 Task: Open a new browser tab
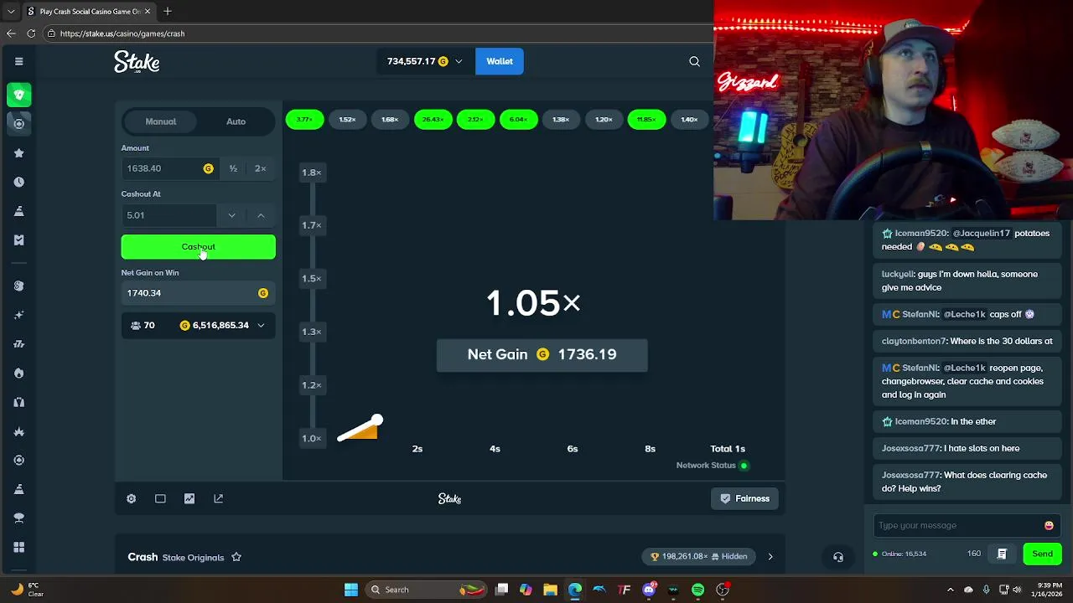[x=168, y=11]
